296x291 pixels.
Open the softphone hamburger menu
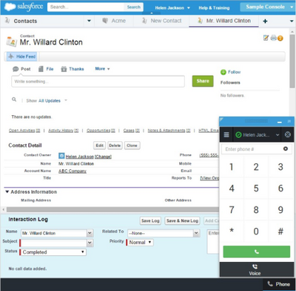point(226,134)
